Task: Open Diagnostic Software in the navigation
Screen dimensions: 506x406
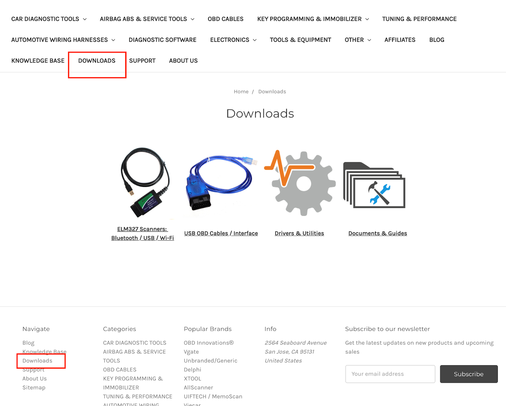Action: point(163,40)
